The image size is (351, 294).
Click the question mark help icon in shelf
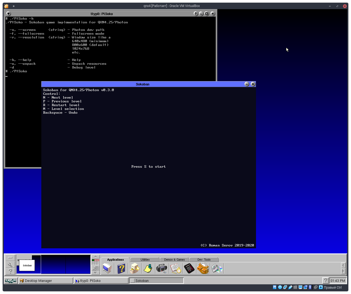click(x=10, y=271)
